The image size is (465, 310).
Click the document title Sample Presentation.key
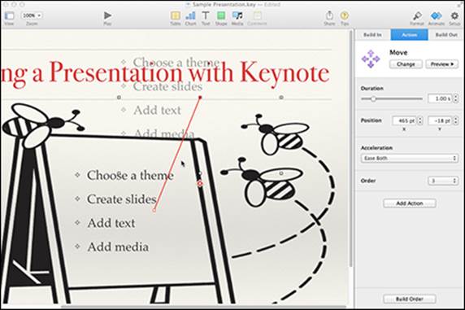224,4
